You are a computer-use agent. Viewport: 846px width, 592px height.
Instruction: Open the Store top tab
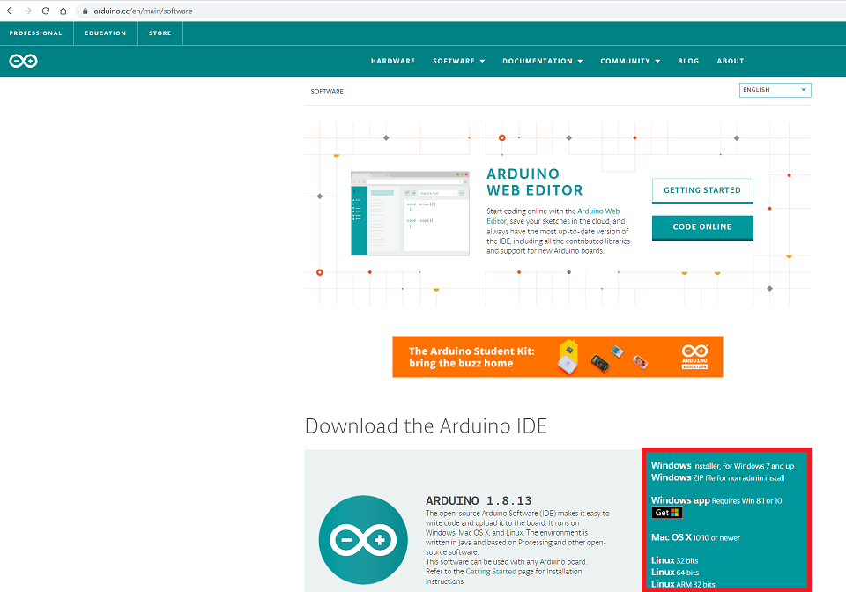coord(160,33)
